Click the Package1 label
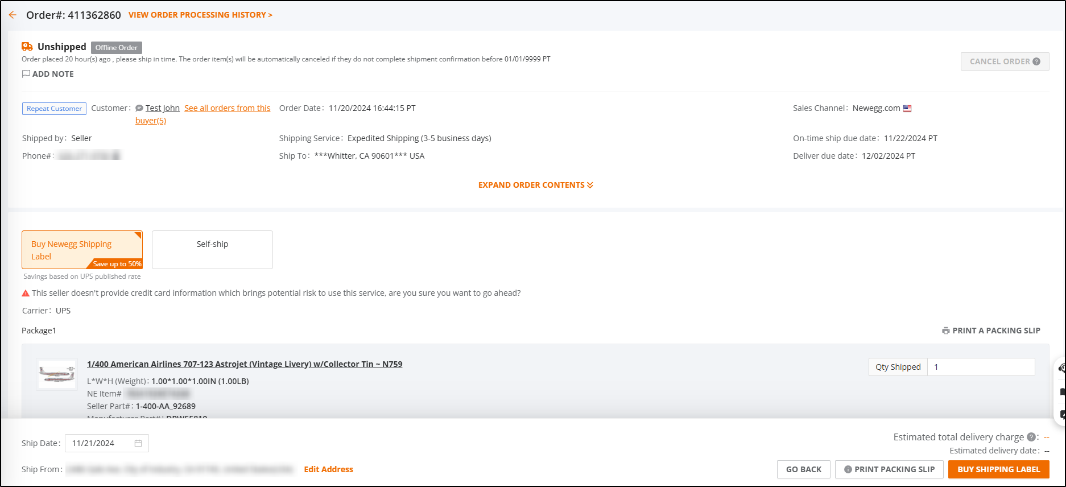 (x=39, y=331)
